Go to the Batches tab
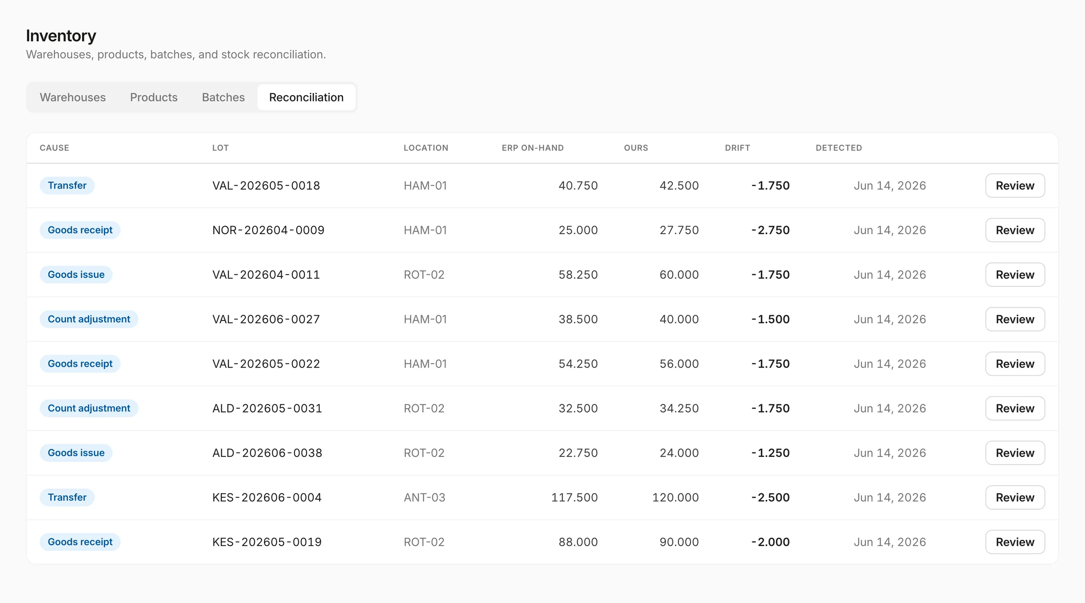This screenshot has width=1085, height=603. coord(223,98)
